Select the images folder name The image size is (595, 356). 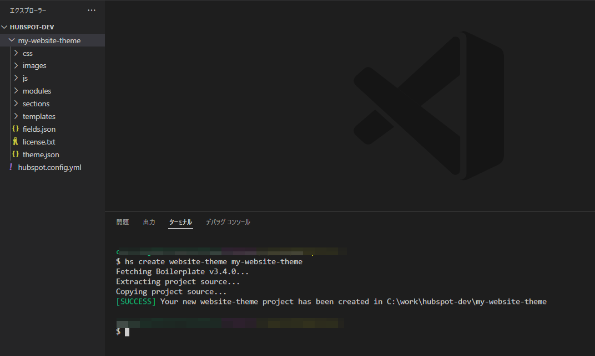(34, 66)
